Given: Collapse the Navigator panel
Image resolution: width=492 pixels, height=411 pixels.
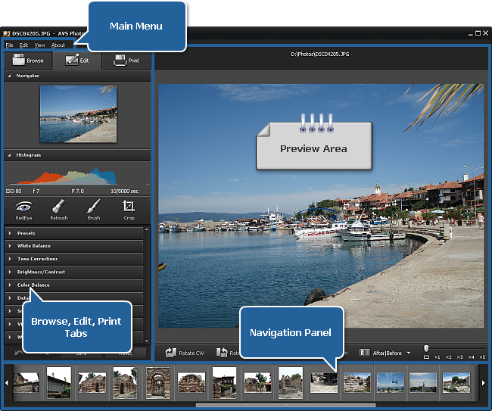Looking at the screenshot, I should [x=9, y=76].
